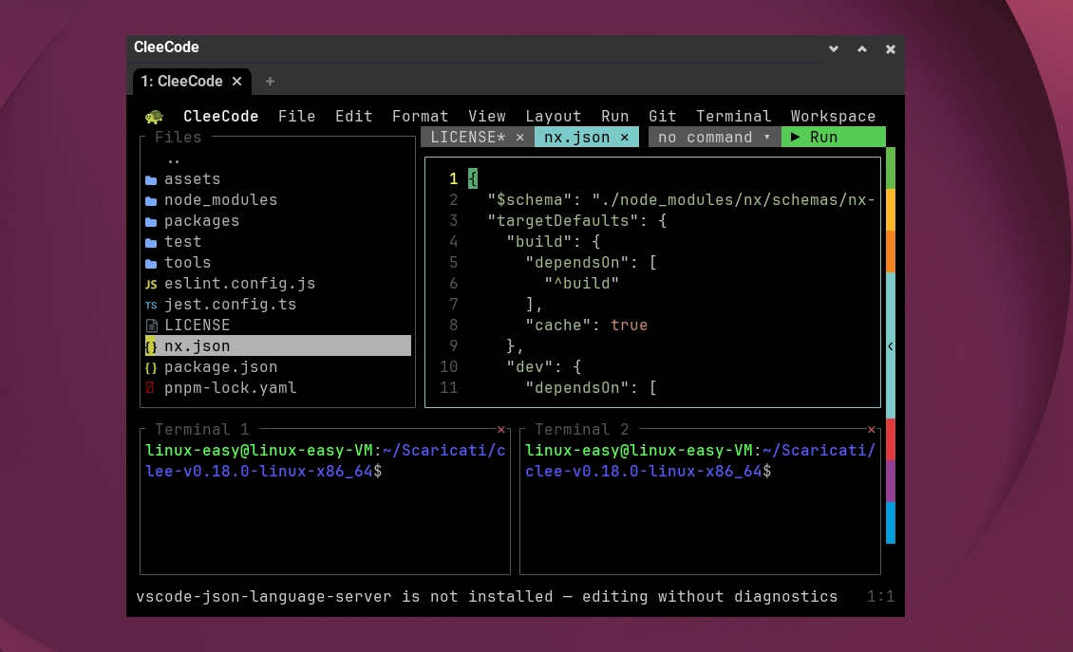Open the test folder
The height and width of the screenshot is (652, 1073).
click(173, 241)
